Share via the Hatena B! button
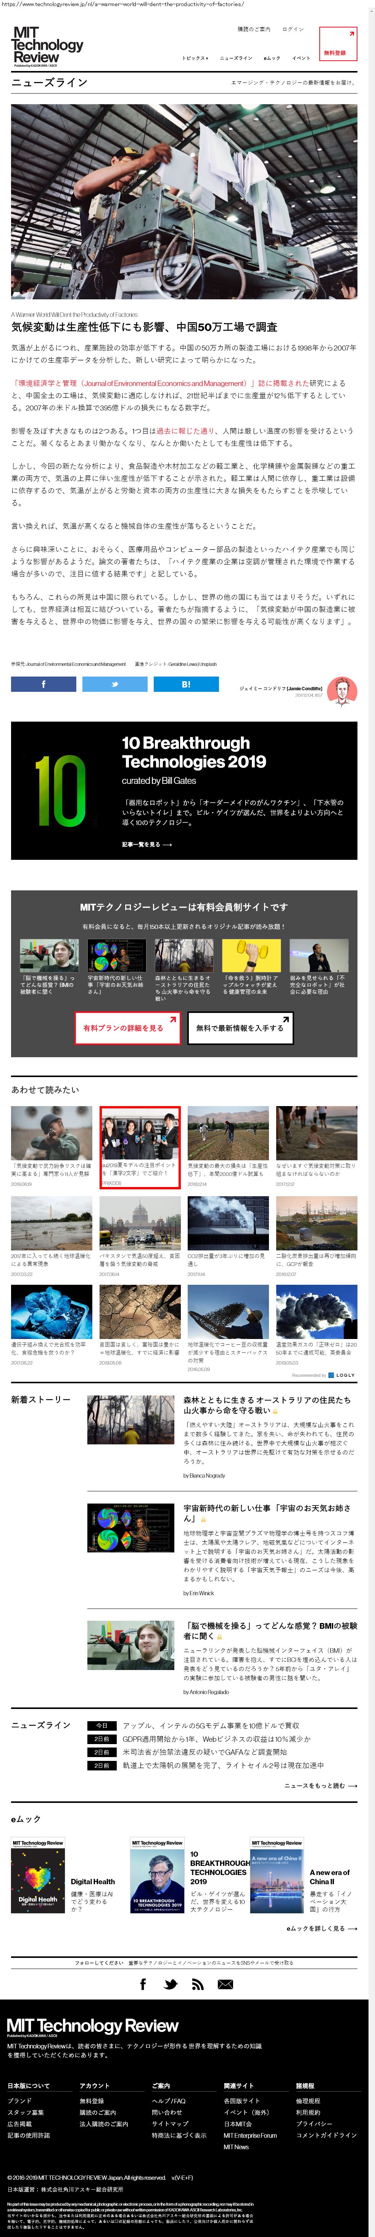 coord(186,684)
